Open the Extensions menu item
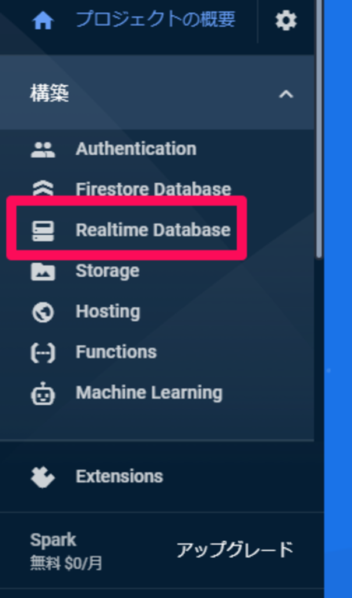 [119, 477]
